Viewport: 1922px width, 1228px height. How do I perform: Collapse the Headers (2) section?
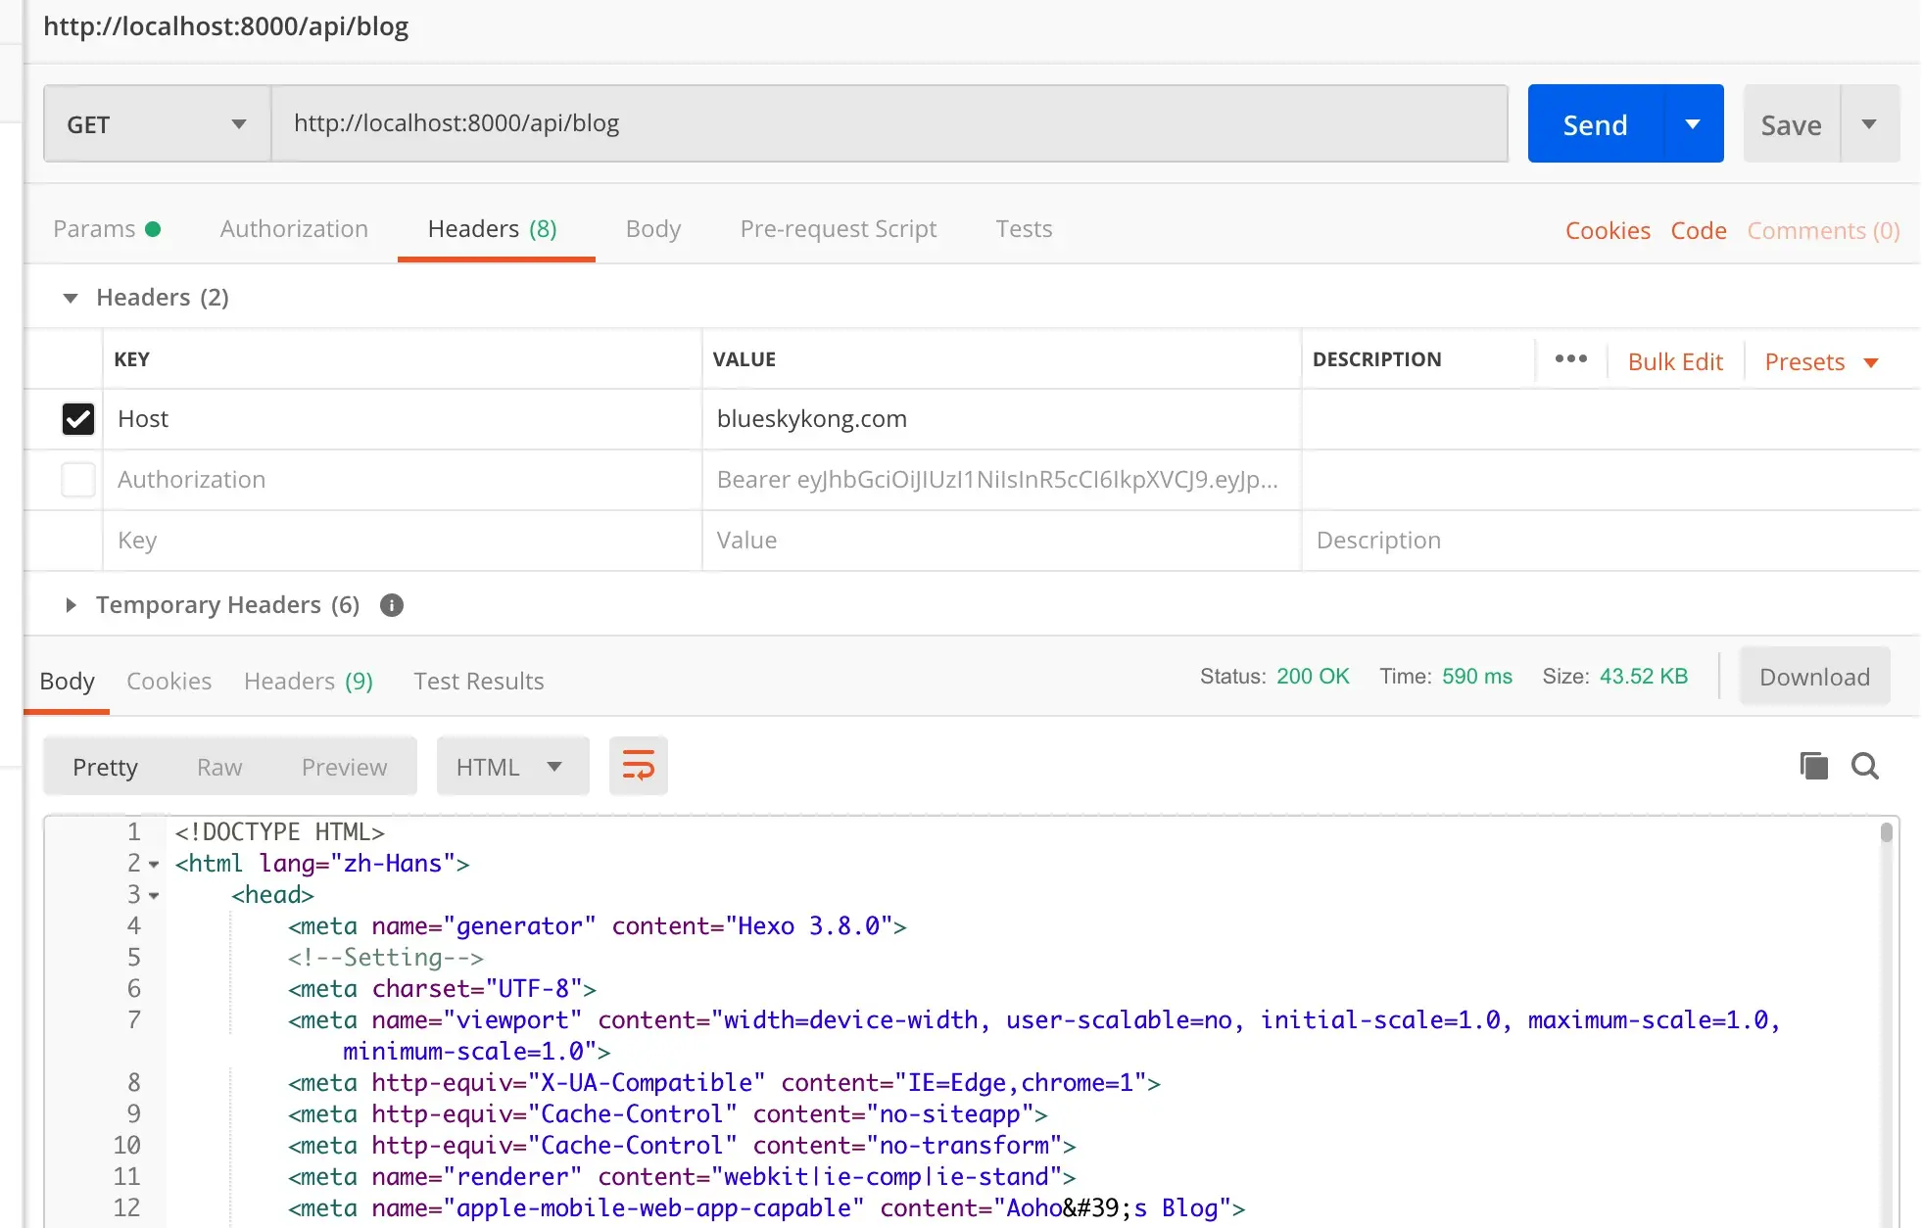(71, 298)
